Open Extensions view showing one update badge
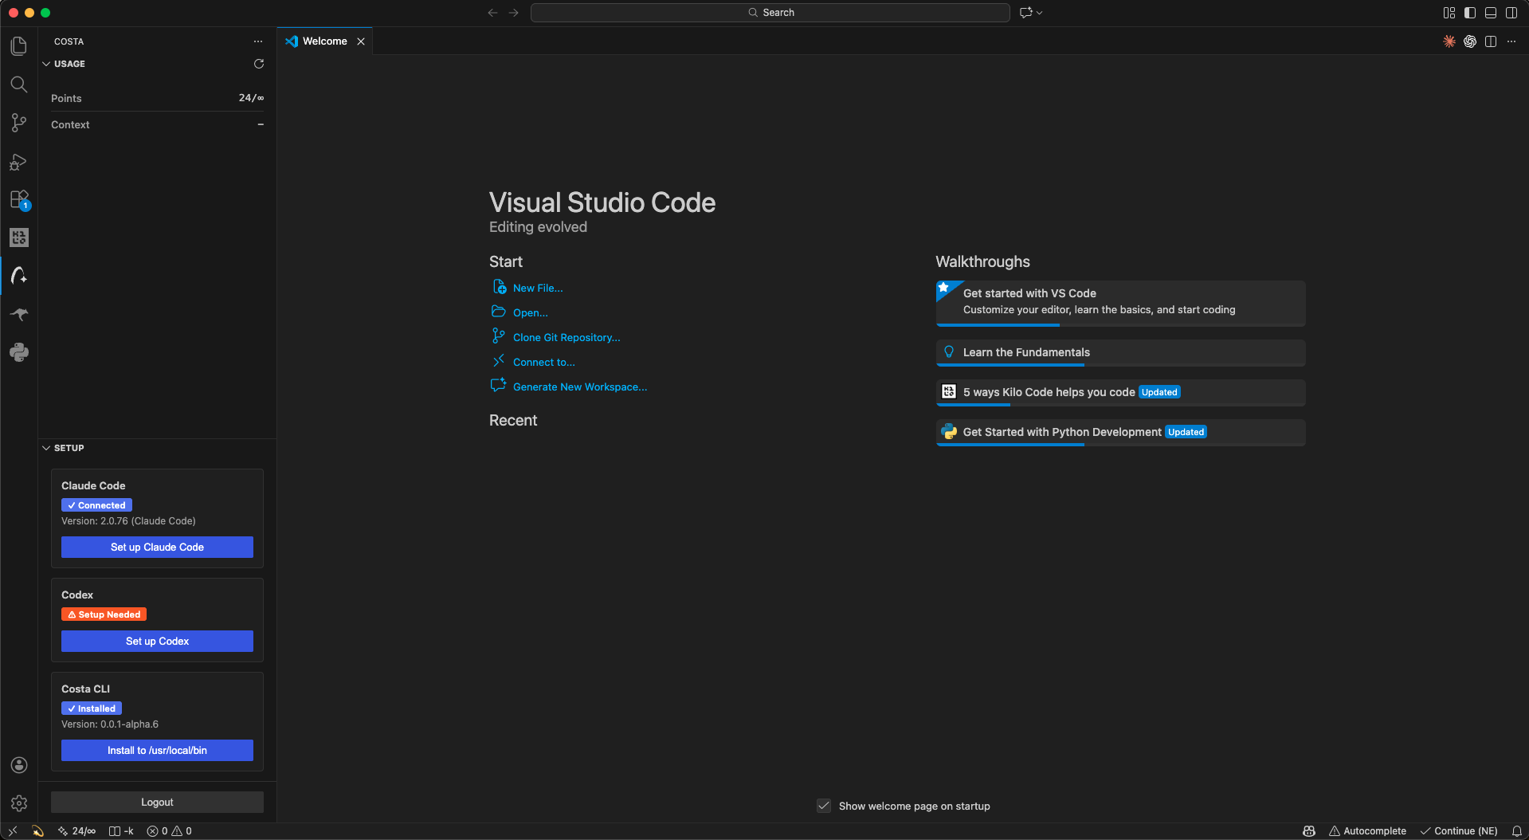This screenshot has width=1529, height=840. point(19,199)
